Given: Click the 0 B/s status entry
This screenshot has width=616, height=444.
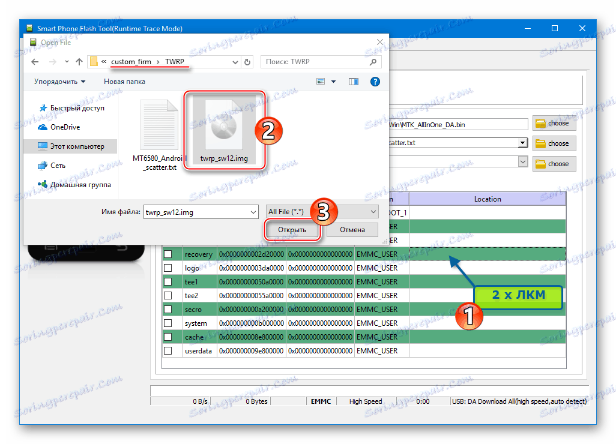Looking at the screenshot, I should (x=200, y=401).
